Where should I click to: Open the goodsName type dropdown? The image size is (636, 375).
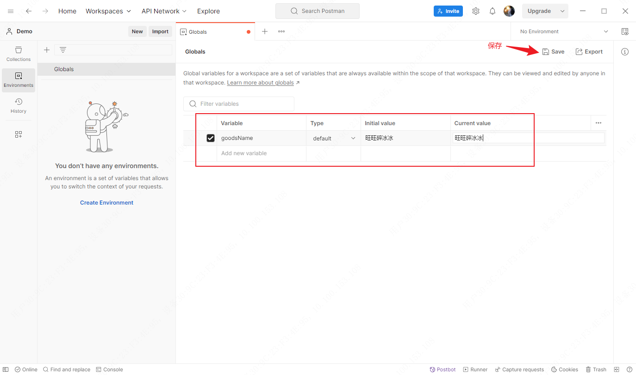334,138
